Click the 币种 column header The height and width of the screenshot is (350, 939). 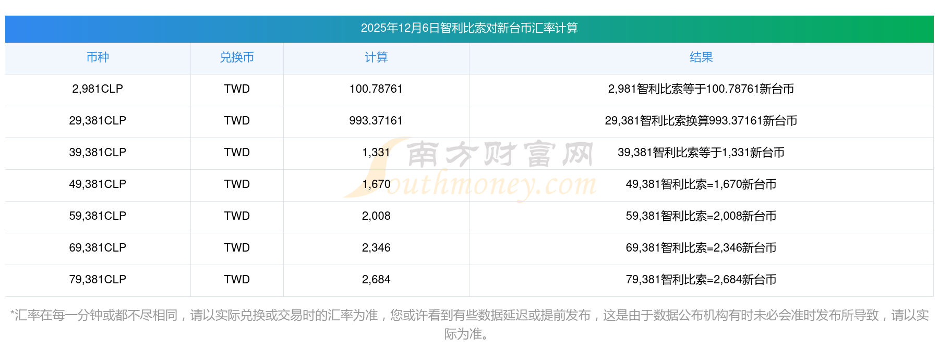(x=98, y=57)
